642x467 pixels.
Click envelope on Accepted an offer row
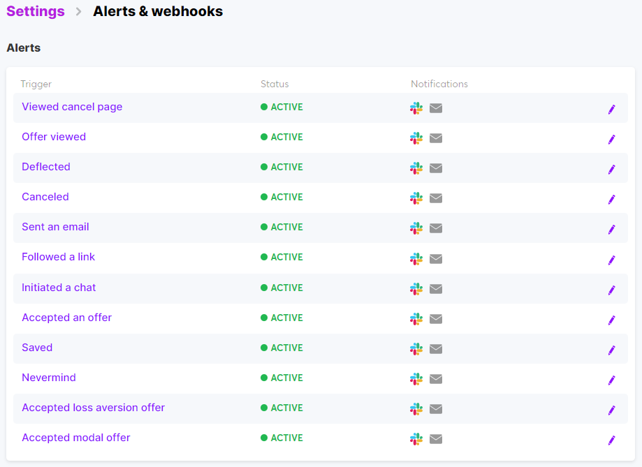(x=436, y=319)
